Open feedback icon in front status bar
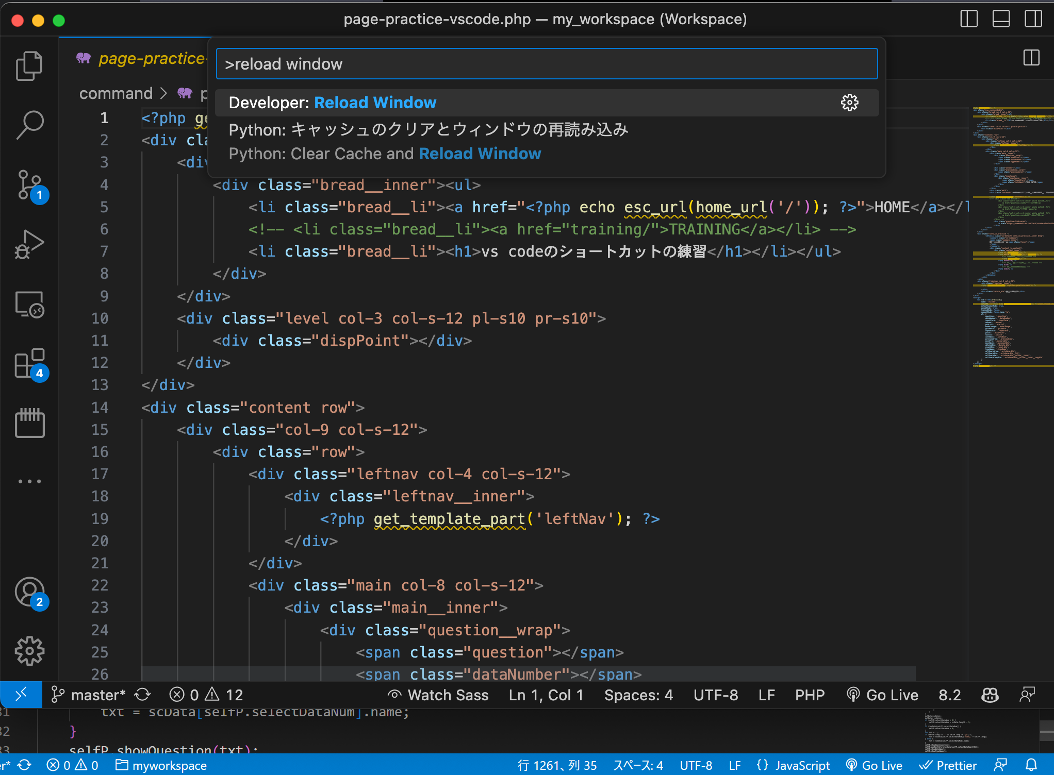This screenshot has height=775, width=1054. (1027, 695)
